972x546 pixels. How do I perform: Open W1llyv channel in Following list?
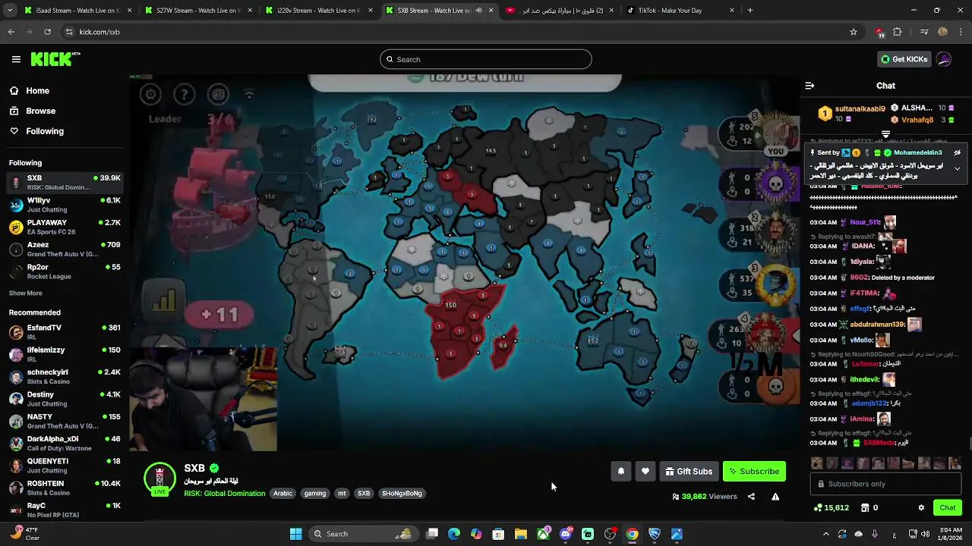point(65,205)
